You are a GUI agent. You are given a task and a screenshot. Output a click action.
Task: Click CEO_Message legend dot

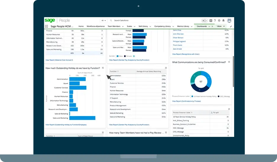(218, 96)
